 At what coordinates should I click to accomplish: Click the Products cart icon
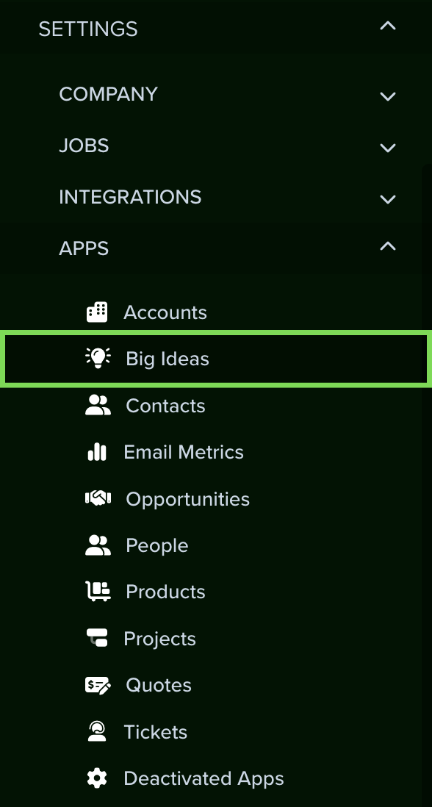click(x=98, y=592)
